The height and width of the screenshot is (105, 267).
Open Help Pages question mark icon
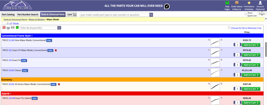(227, 3)
